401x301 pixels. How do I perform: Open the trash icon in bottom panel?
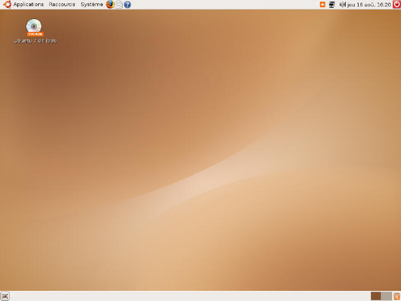(x=397, y=296)
